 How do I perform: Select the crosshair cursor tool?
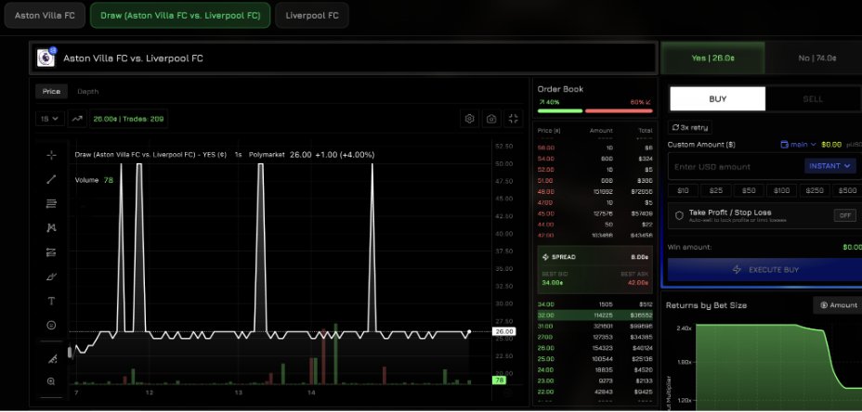[x=52, y=156]
